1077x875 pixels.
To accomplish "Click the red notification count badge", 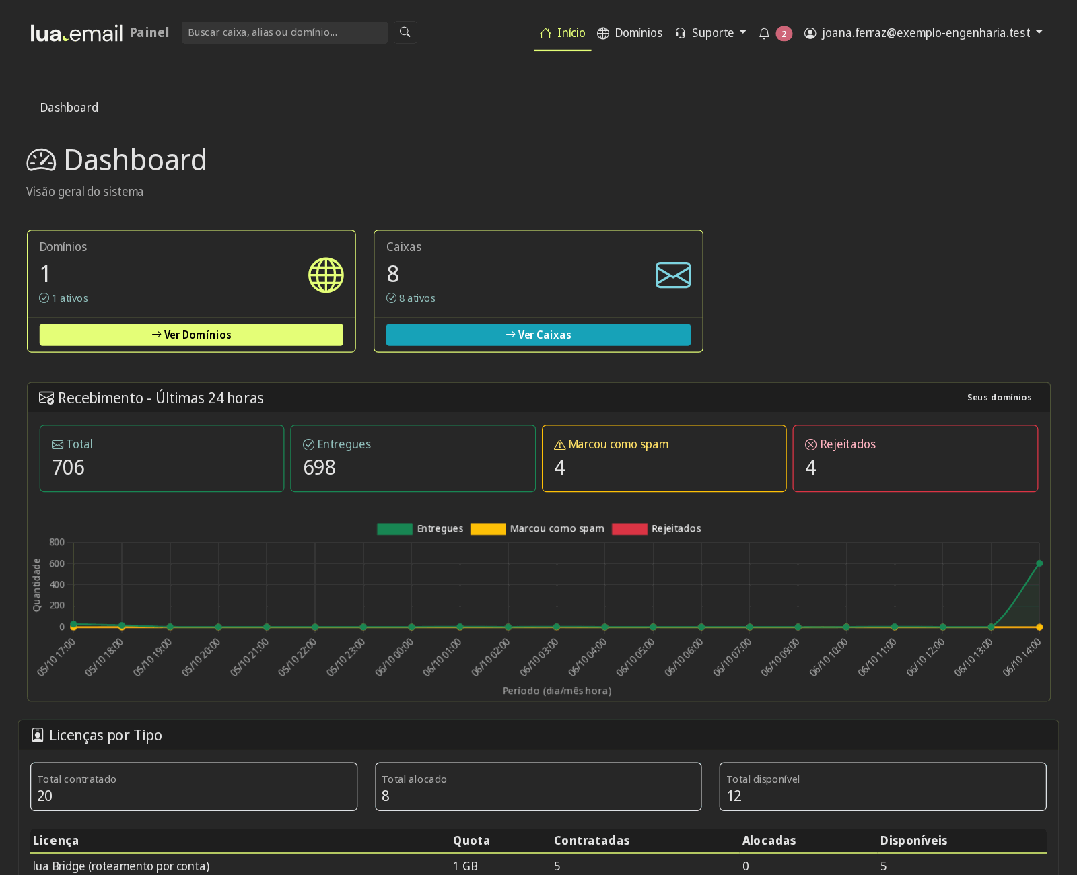I will [784, 34].
